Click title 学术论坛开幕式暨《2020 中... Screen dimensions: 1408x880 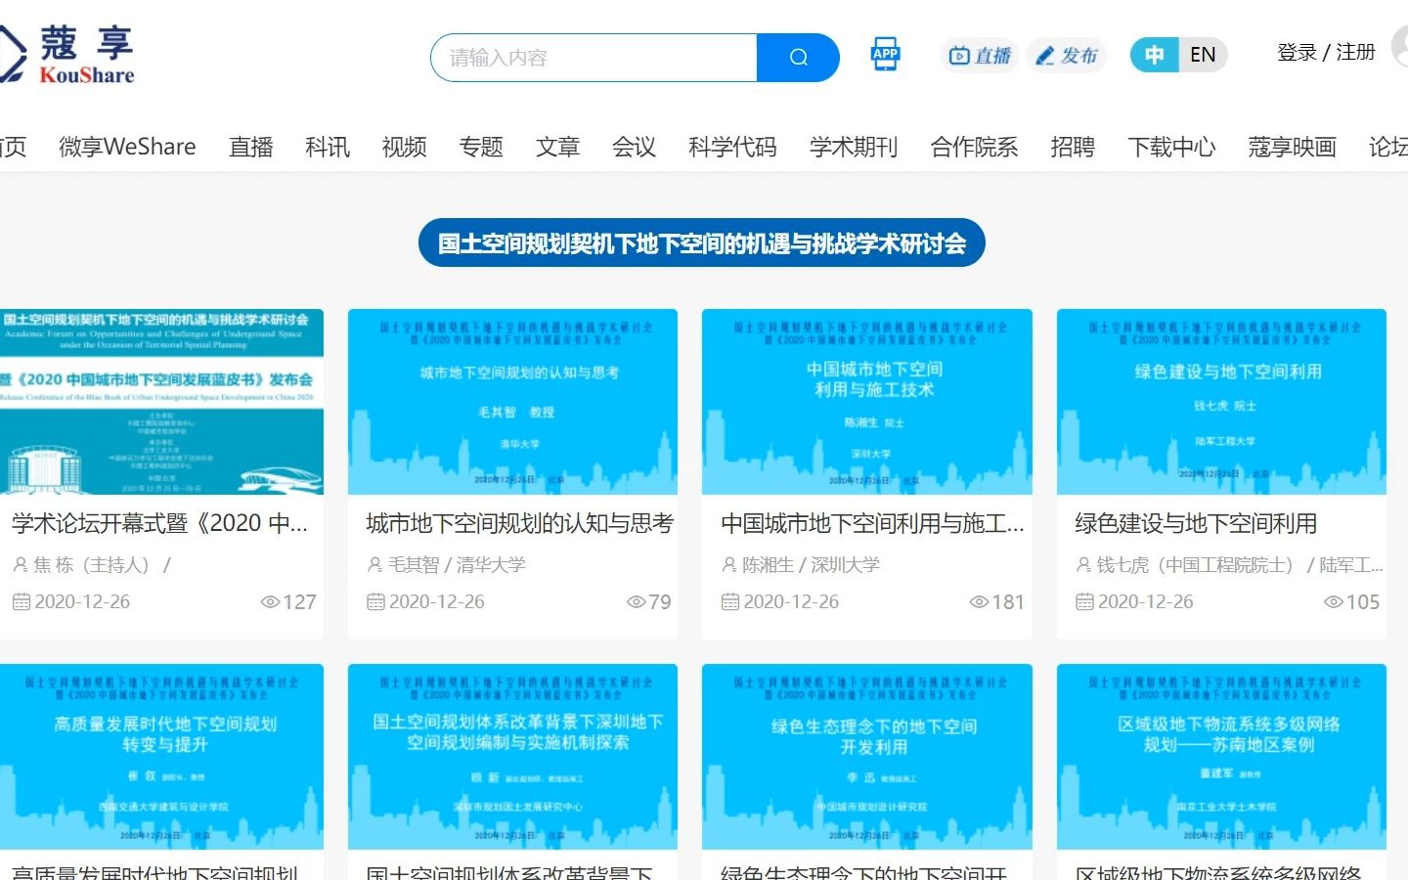160,524
